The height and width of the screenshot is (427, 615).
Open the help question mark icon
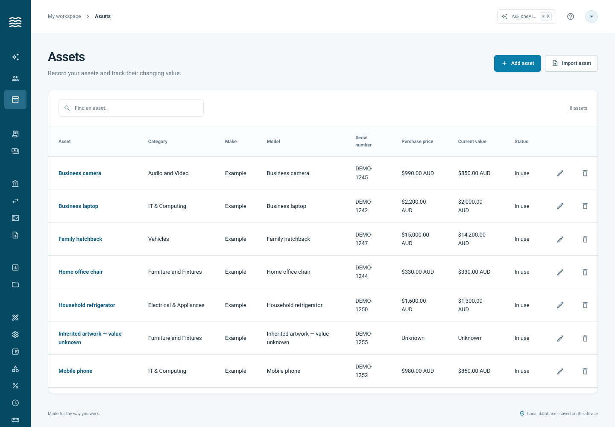[571, 17]
